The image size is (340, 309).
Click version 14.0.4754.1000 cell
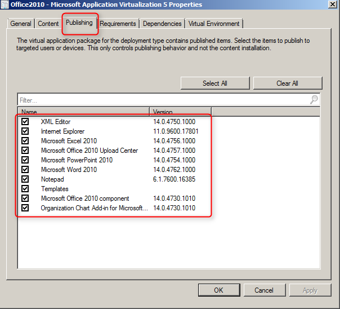pos(175,160)
